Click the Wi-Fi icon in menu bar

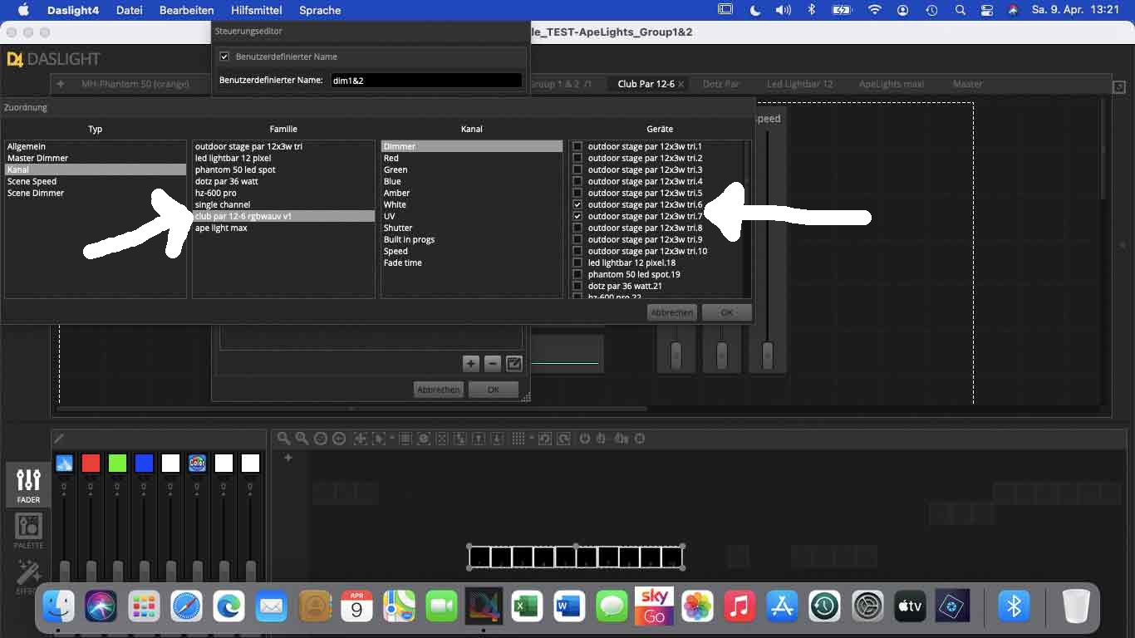[874, 10]
